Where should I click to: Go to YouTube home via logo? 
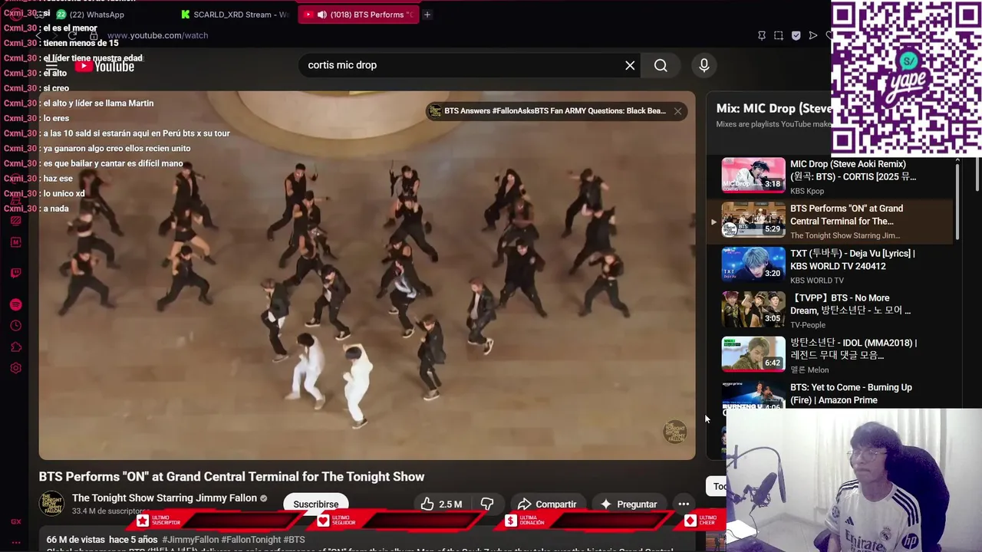[x=105, y=67]
